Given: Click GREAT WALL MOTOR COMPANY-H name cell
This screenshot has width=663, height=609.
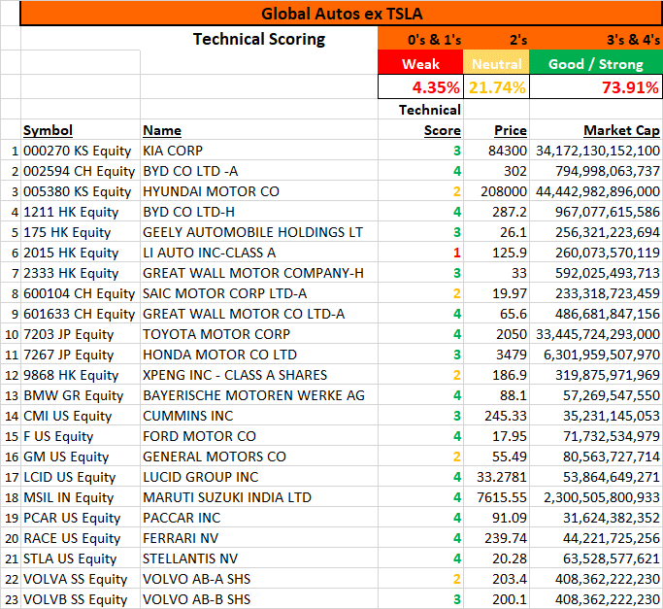Looking at the screenshot, I should (x=259, y=273).
